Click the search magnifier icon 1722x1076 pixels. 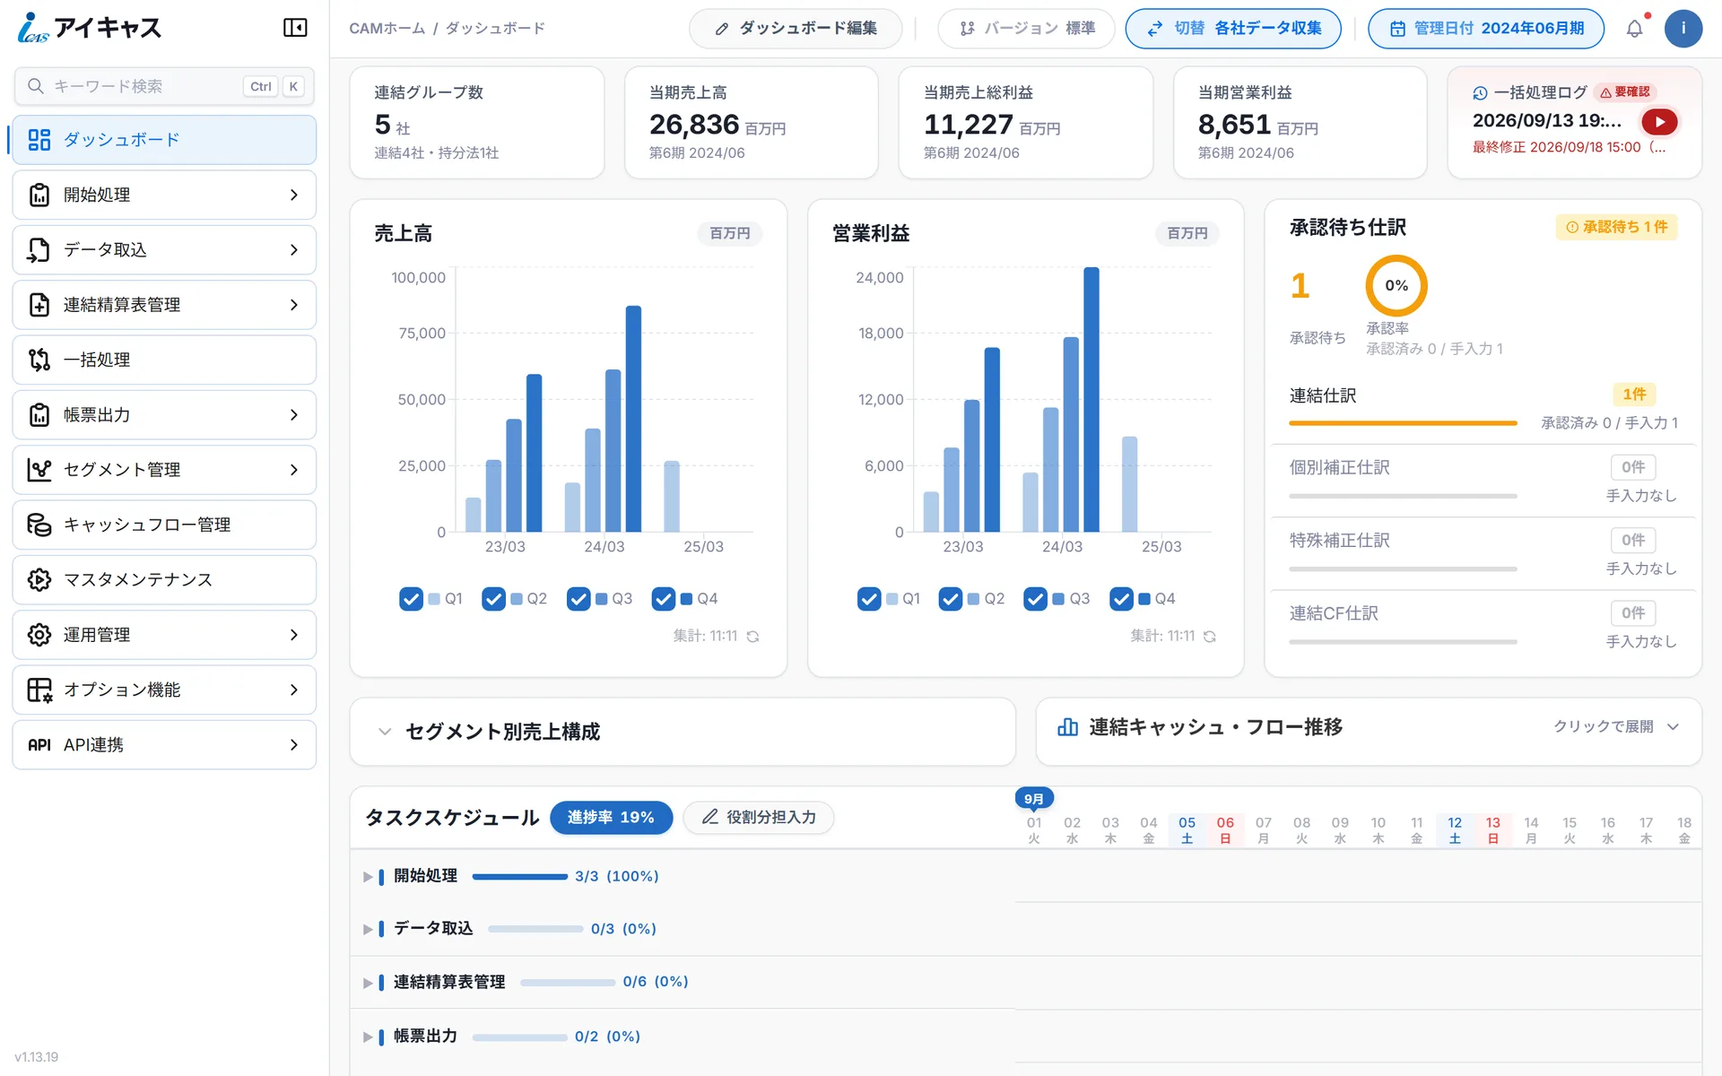pyautogui.click(x=36, y=86)
